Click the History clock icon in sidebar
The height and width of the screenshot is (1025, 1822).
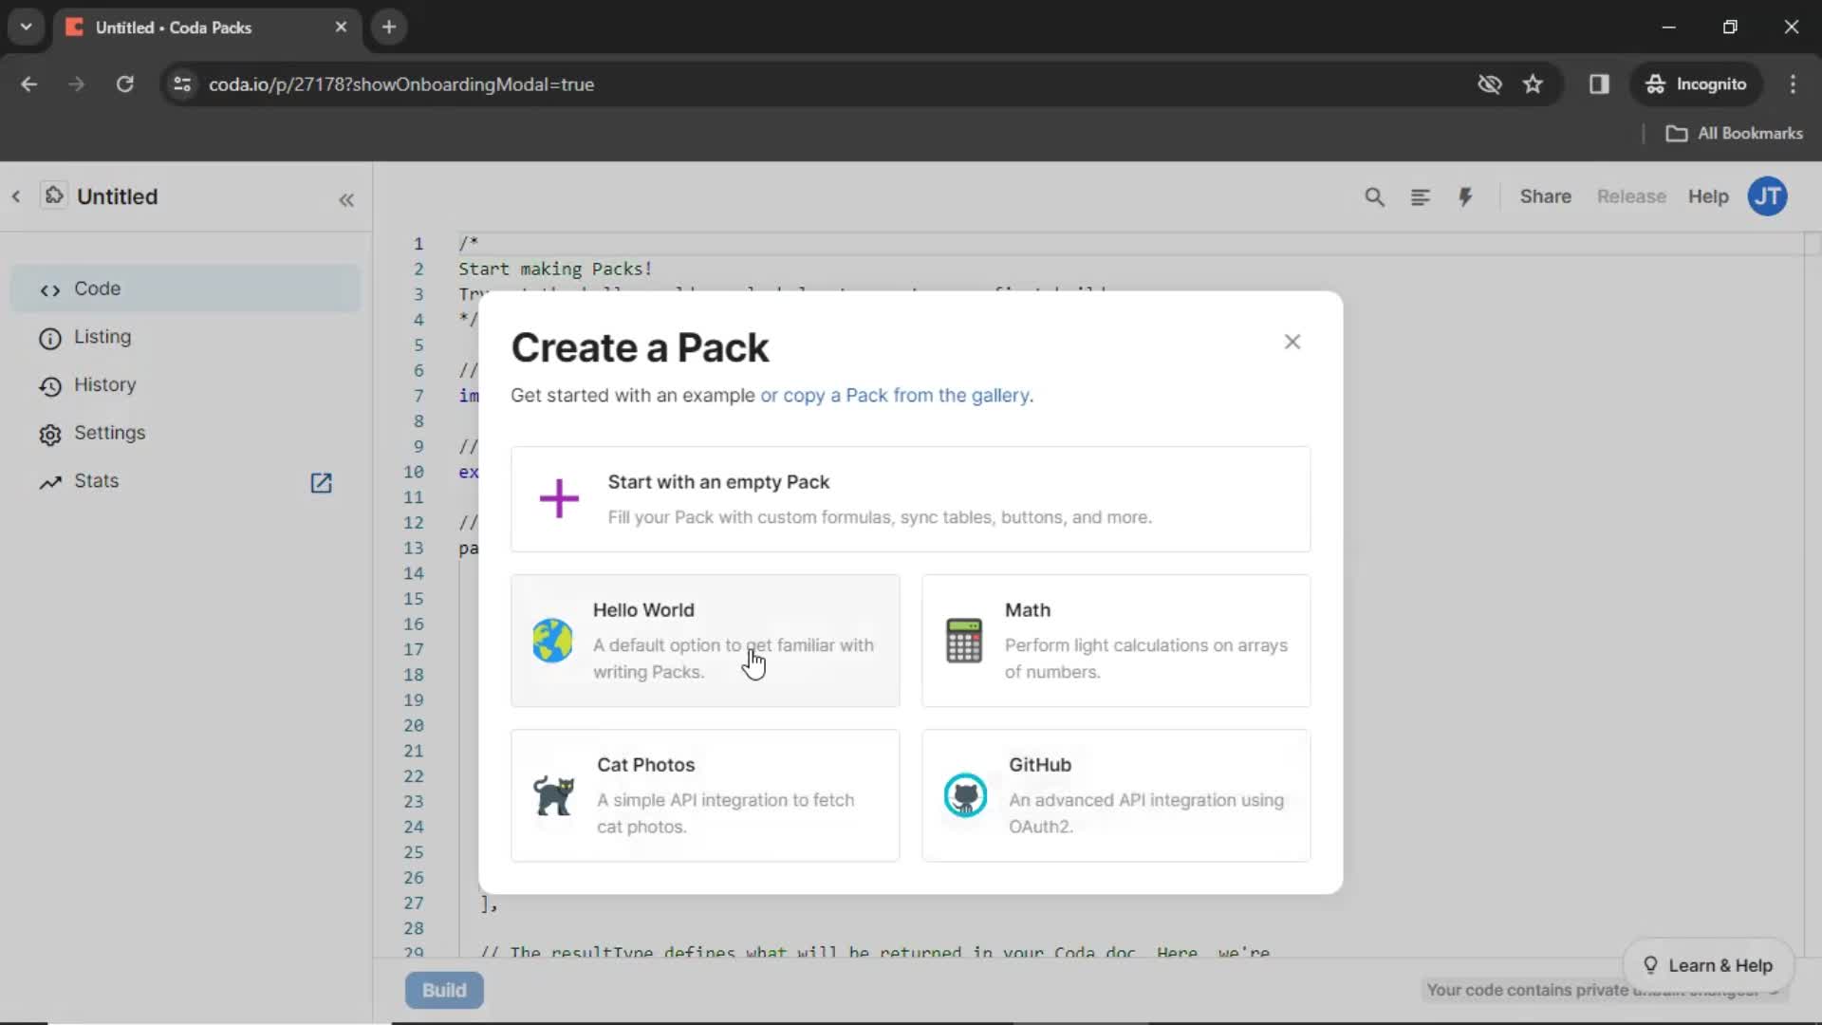[x=49, y=386]
